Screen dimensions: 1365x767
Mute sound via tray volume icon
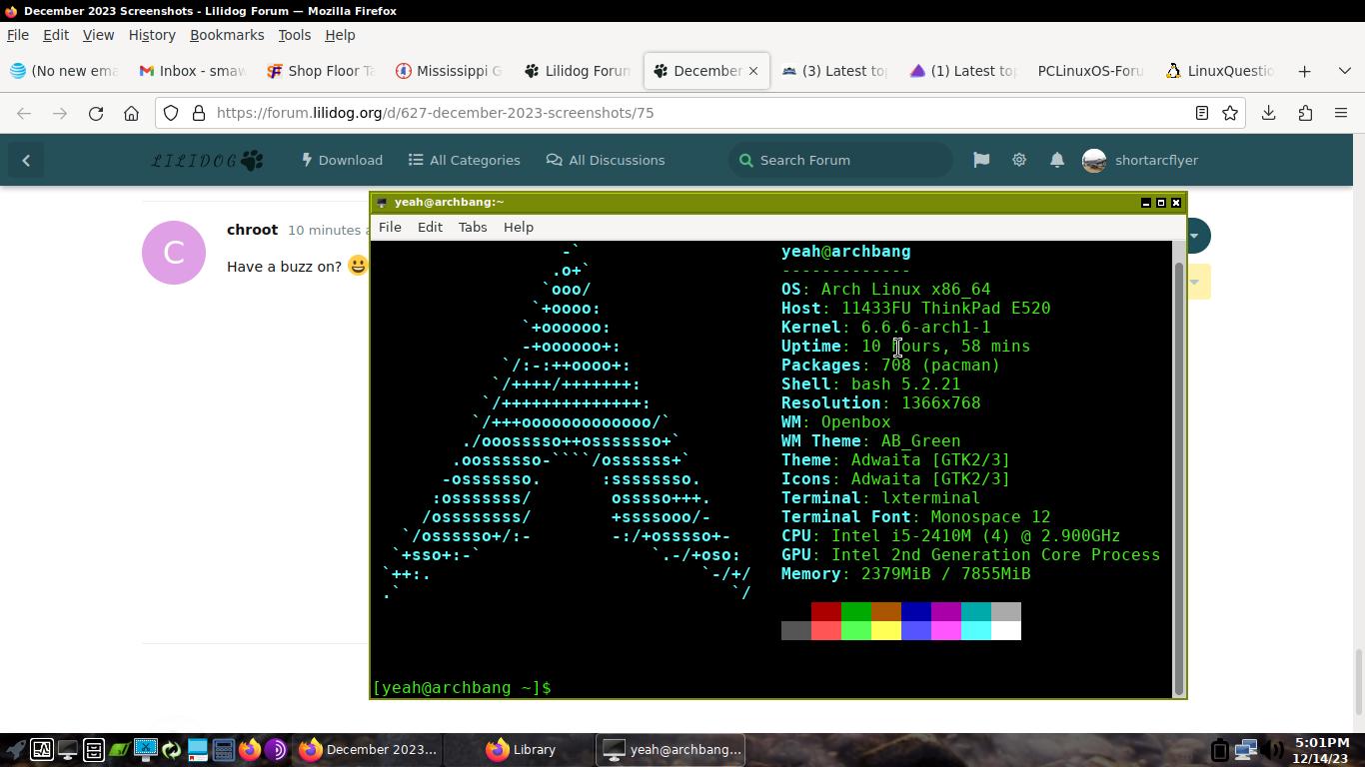(x=1272, y=749)
